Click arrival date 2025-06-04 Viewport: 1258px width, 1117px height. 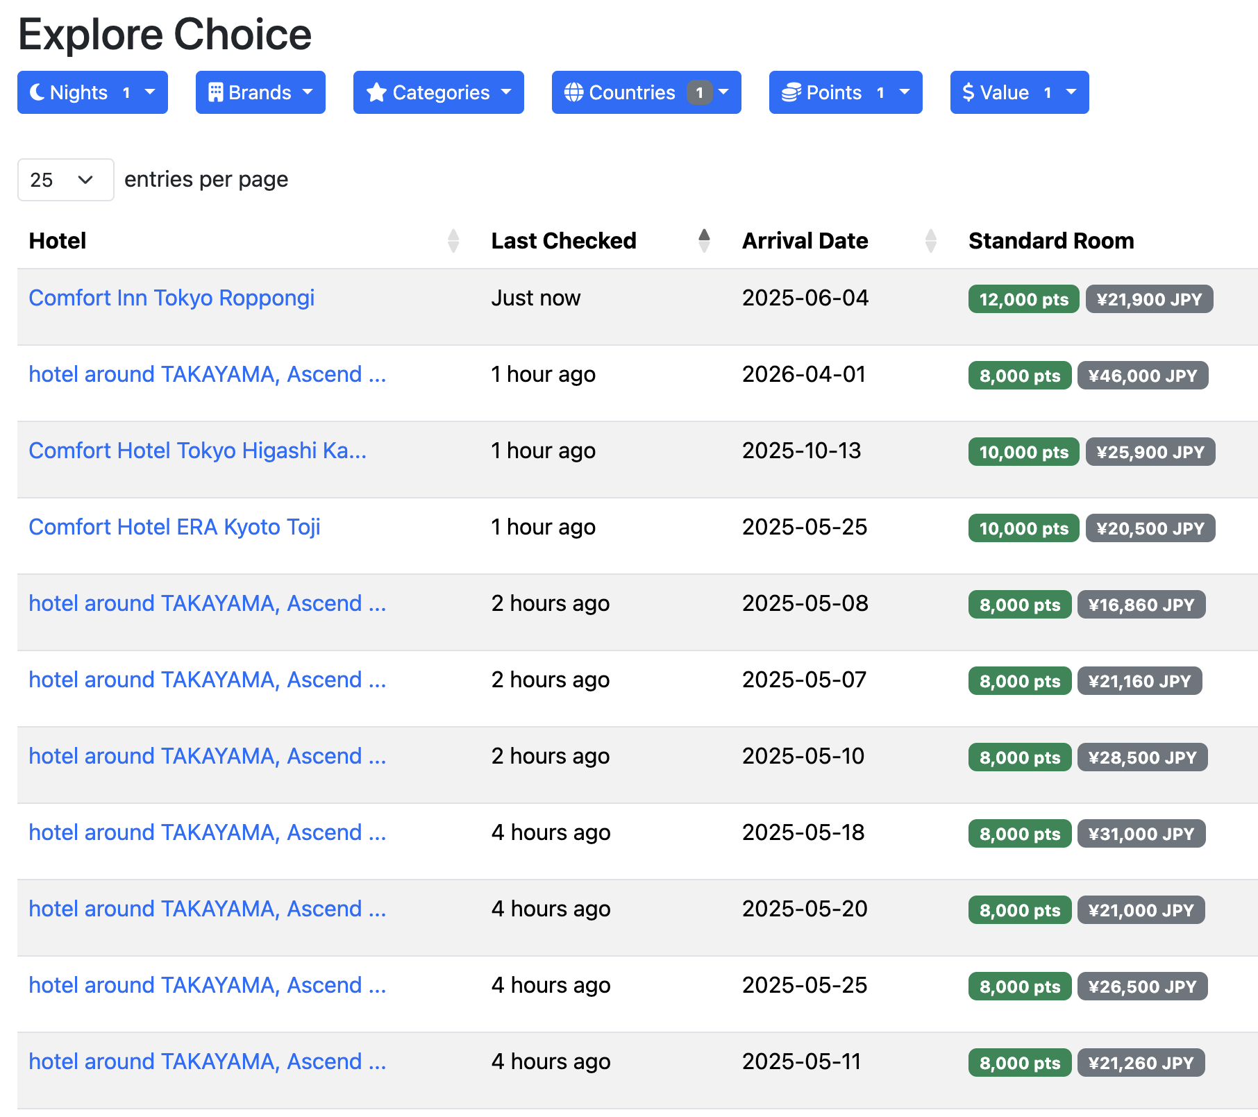805,298
